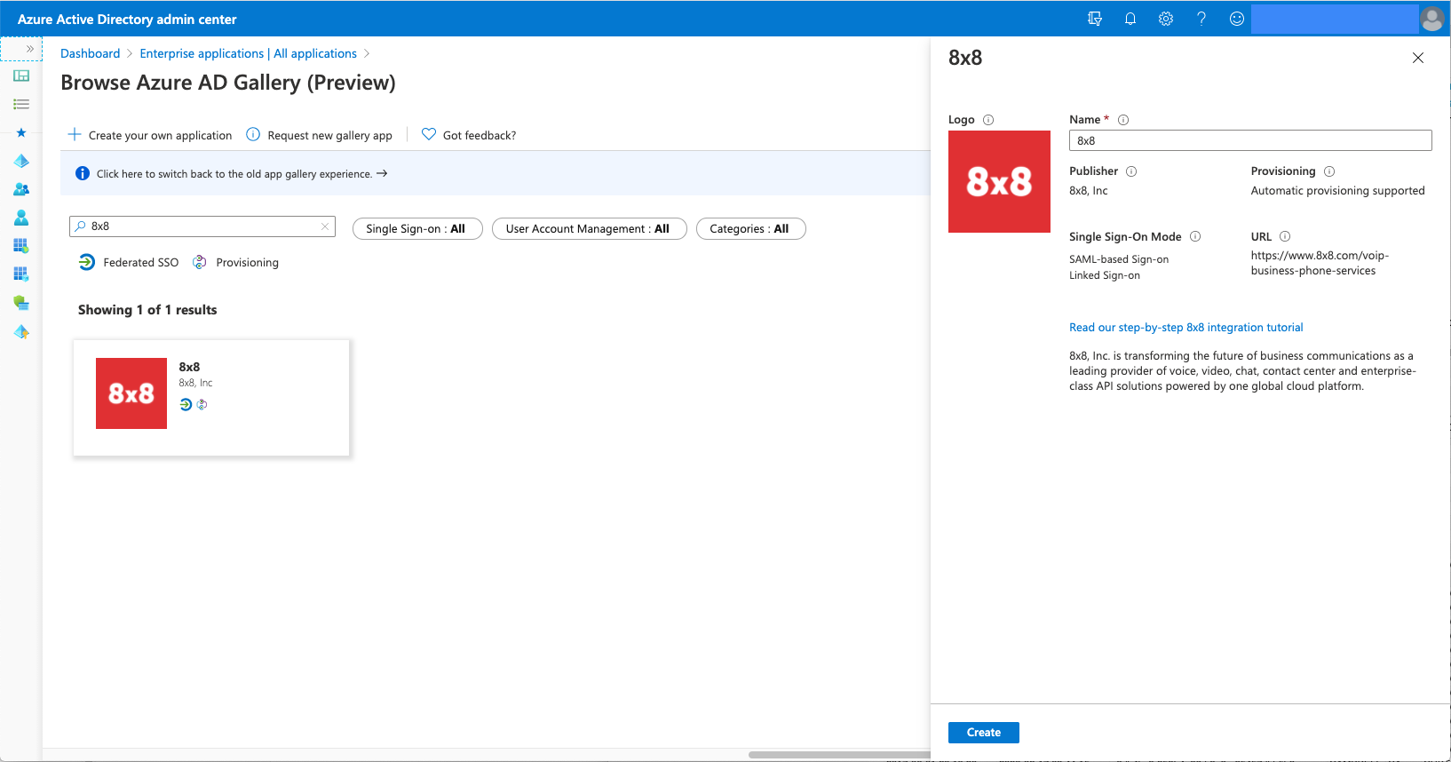Show info tooltip next to URL
The width and height of the screenshot is (1451, 762).
pyautogui.click(x=1285, y=236)
